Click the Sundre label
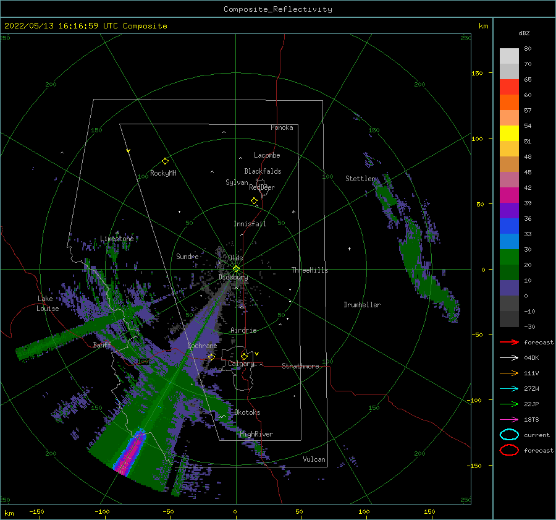Image resolution: width=556 pixels, height=520 pixels. click(x=187, y=256)
